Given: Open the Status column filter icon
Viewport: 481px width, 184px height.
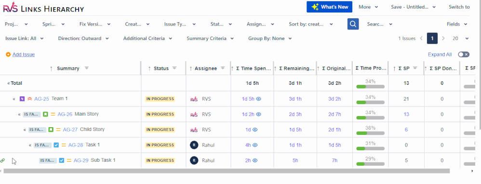Looking at the screenshot, I should (x=174, y=68).
